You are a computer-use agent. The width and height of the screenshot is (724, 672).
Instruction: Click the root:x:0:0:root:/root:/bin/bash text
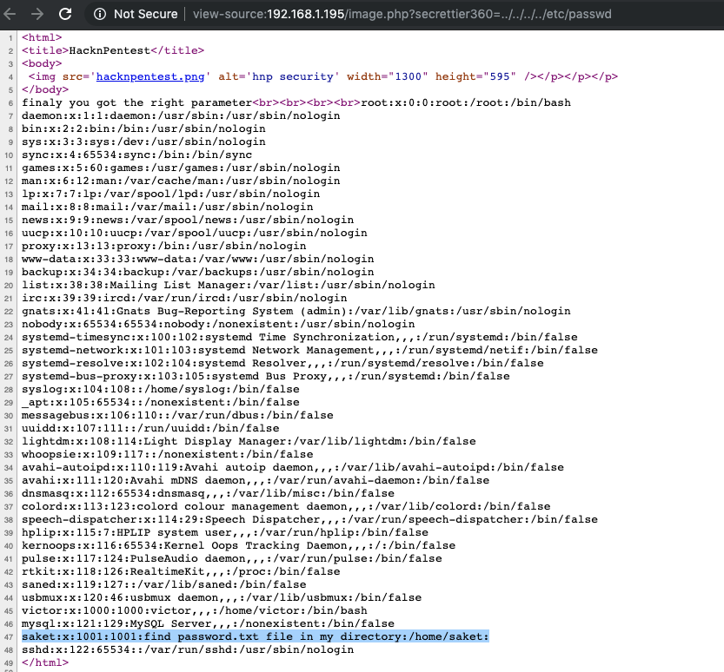click(x=466, y=102)
